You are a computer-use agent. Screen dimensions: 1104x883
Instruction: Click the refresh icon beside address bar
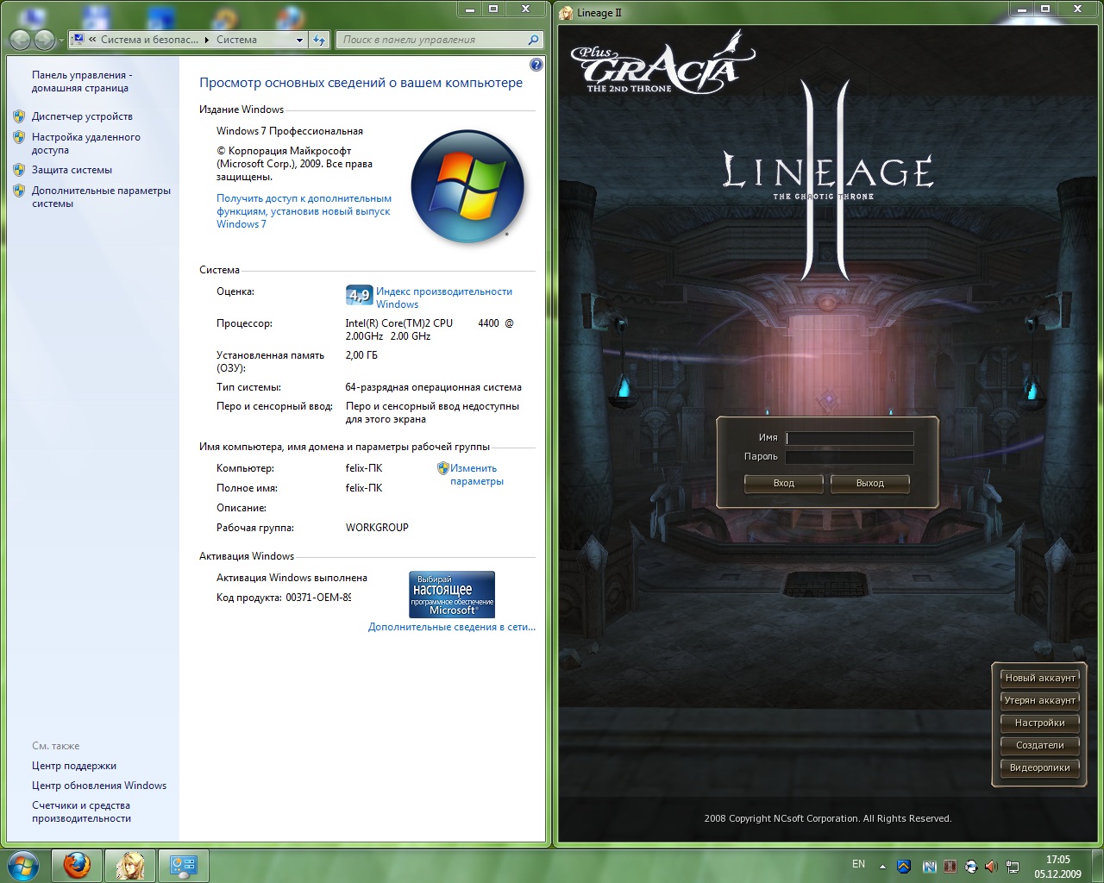(320, 40)
